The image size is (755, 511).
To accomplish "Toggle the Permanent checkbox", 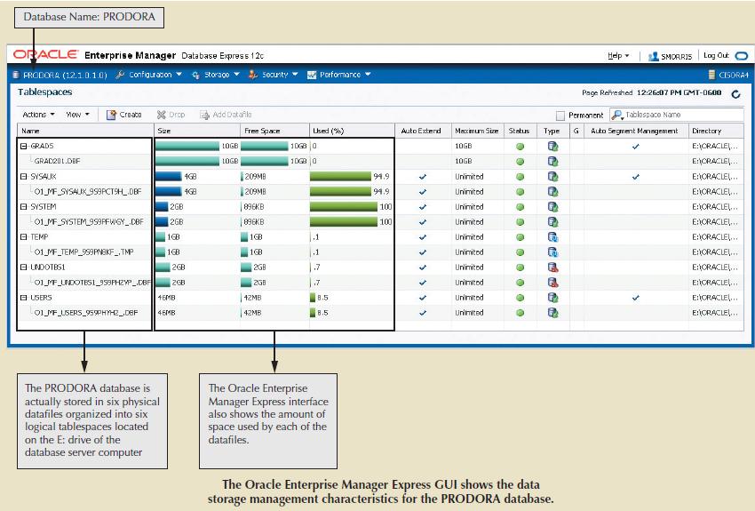I will [x=560, y=116].
